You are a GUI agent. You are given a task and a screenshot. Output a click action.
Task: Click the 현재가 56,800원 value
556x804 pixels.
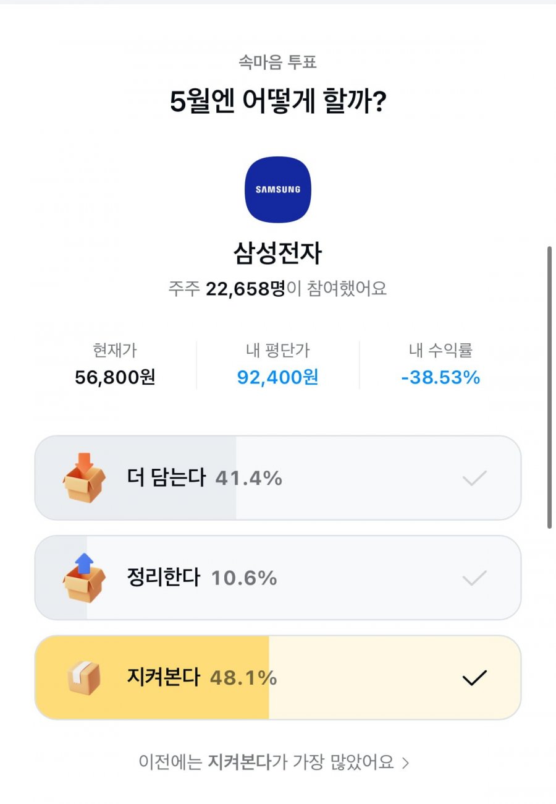click(x=115, y=377)
